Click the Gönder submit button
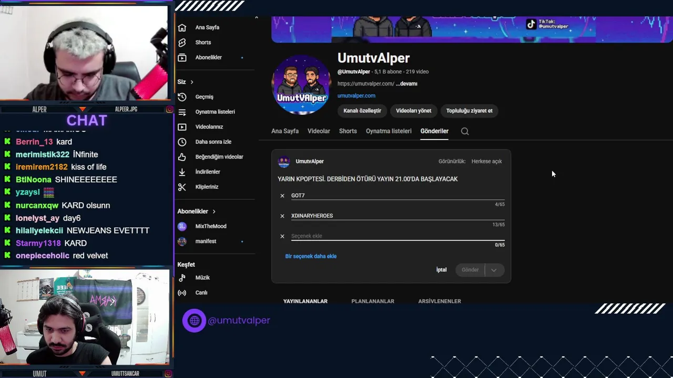 (x=470, y=270)
